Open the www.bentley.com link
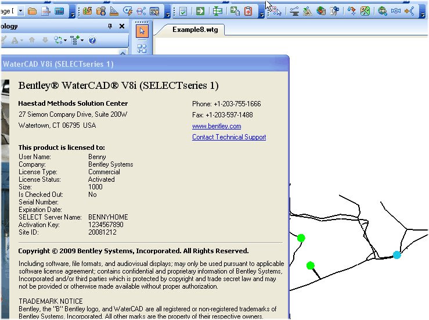The height and width of the screenshot is (320, 429). coord(217,126)
